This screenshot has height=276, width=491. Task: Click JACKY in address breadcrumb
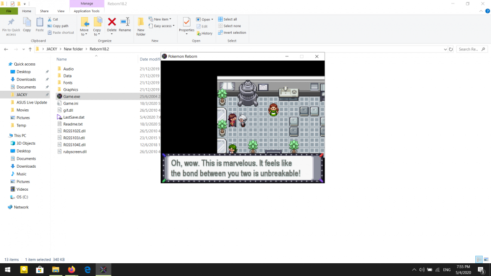coord(52,49)
